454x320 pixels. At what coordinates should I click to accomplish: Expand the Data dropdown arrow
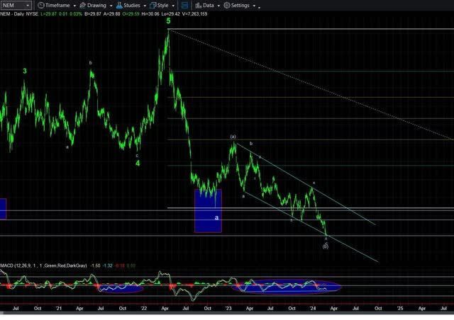point(218,6)
